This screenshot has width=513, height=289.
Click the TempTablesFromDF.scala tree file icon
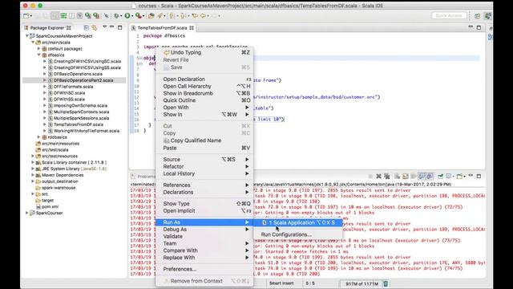tap(50, 124)
